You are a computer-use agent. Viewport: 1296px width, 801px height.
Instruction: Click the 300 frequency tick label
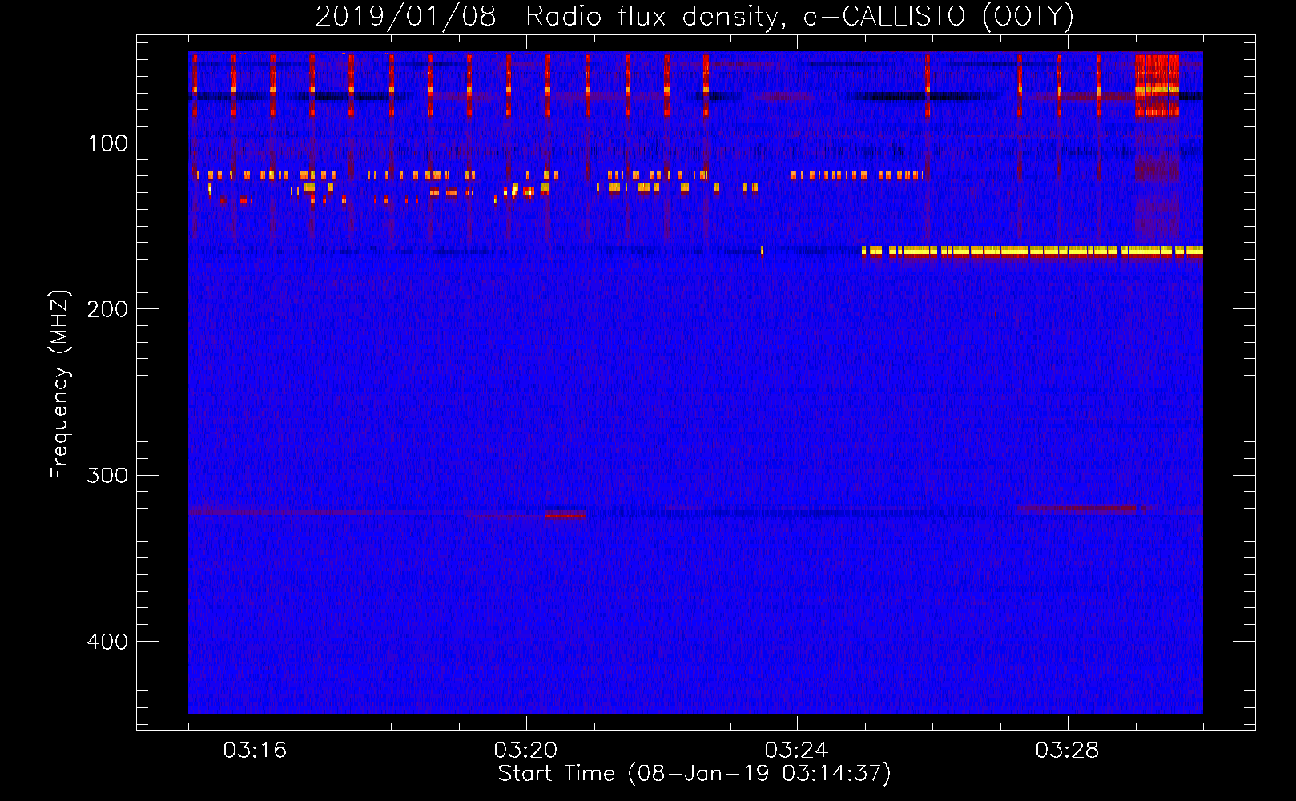[107, 476]
